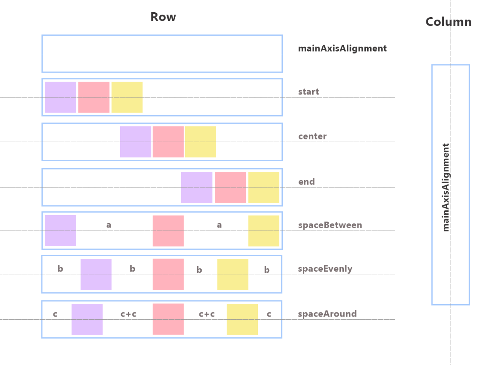This screenshot has height=365, width=499.
Task: Click the left "c+c" gap label
Action: [128, 314]
